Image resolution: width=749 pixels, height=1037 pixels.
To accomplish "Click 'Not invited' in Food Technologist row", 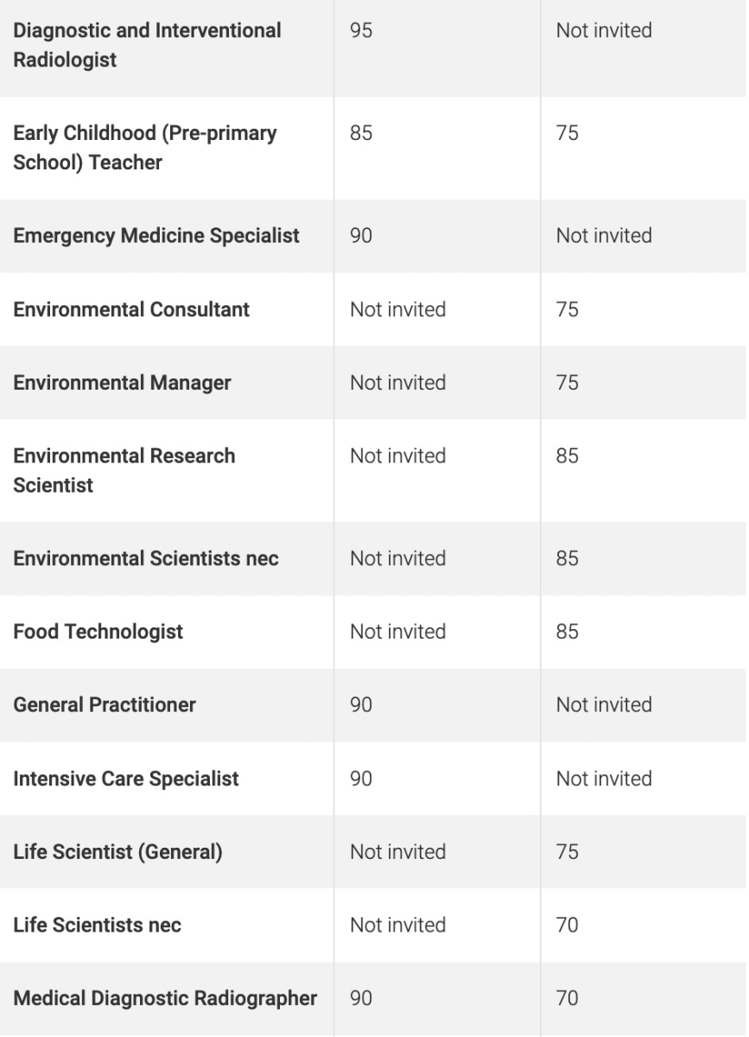I will click(397, 632).
